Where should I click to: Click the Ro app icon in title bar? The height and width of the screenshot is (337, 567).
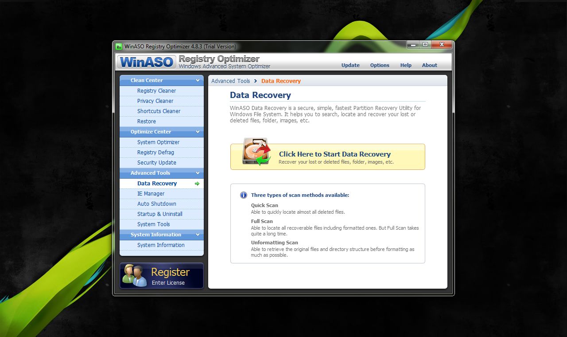119,46
